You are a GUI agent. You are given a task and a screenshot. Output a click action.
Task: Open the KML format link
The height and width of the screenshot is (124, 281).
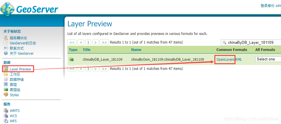pyautogui.click(x=239, y=59)
